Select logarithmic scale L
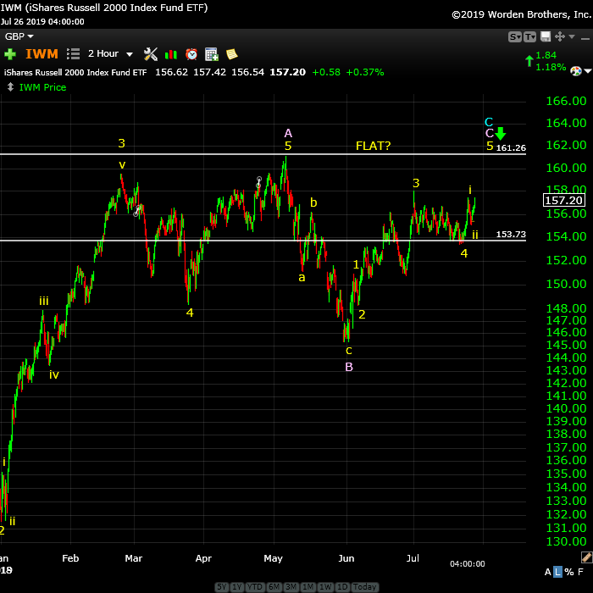This screenshot has width=593, height=593. coord(557,572)
